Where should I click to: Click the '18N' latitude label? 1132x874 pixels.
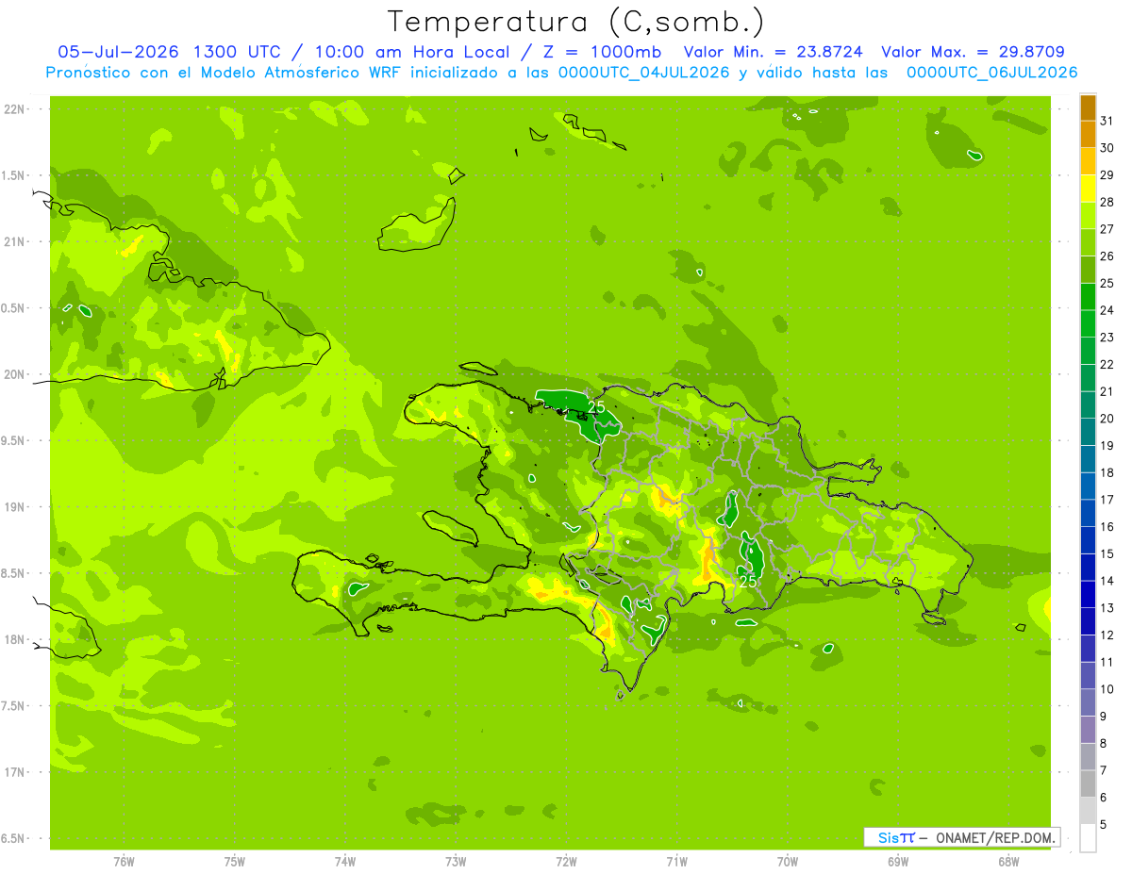(16, 639)
